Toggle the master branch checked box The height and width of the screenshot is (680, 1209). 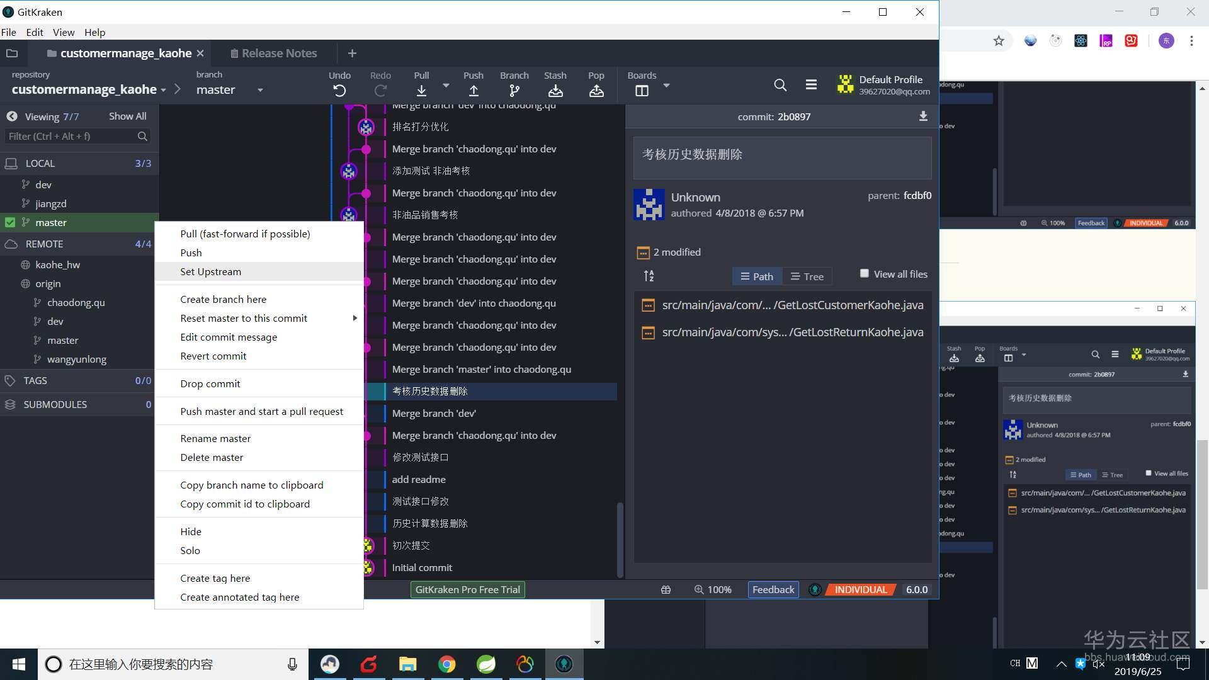click(10, 222)
